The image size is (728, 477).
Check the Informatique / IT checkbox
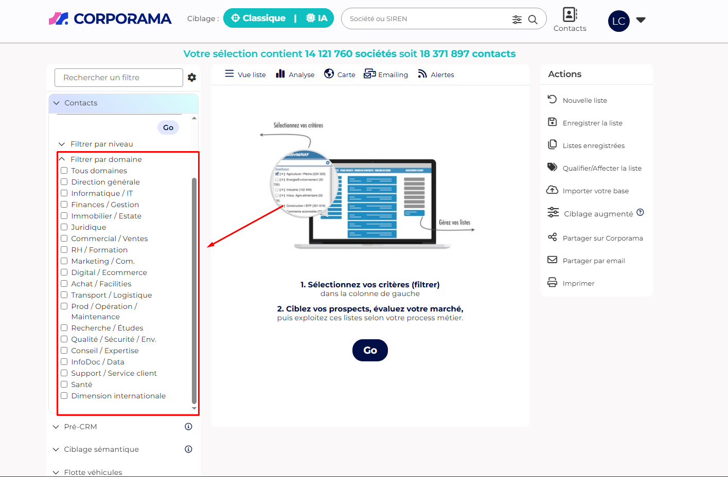coord(64,193)
